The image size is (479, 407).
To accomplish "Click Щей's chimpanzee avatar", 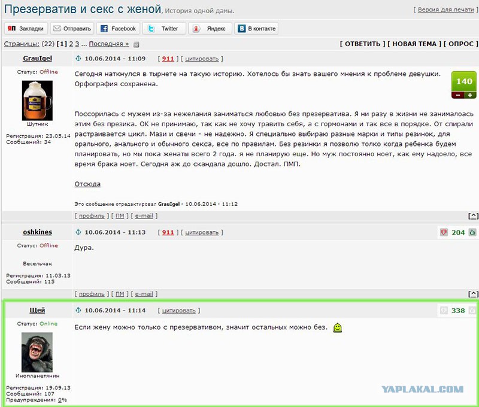I will click(x=37, y=352).
